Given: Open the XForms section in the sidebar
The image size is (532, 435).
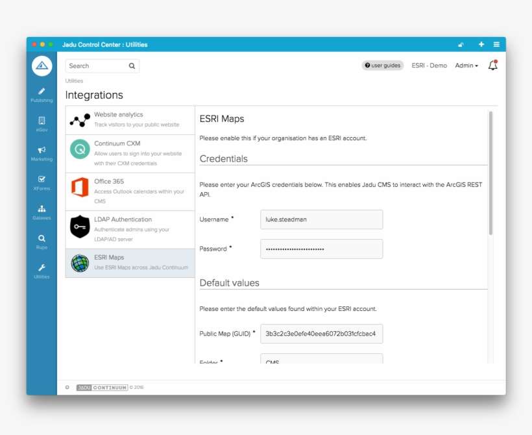Looking at the screenshot, I should 42,182.
